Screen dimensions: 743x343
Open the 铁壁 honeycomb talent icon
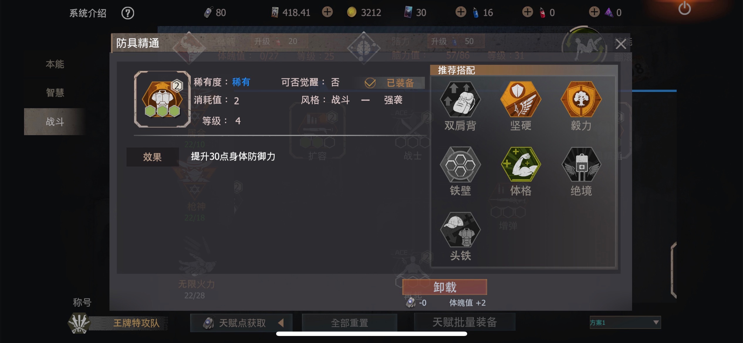460,165
